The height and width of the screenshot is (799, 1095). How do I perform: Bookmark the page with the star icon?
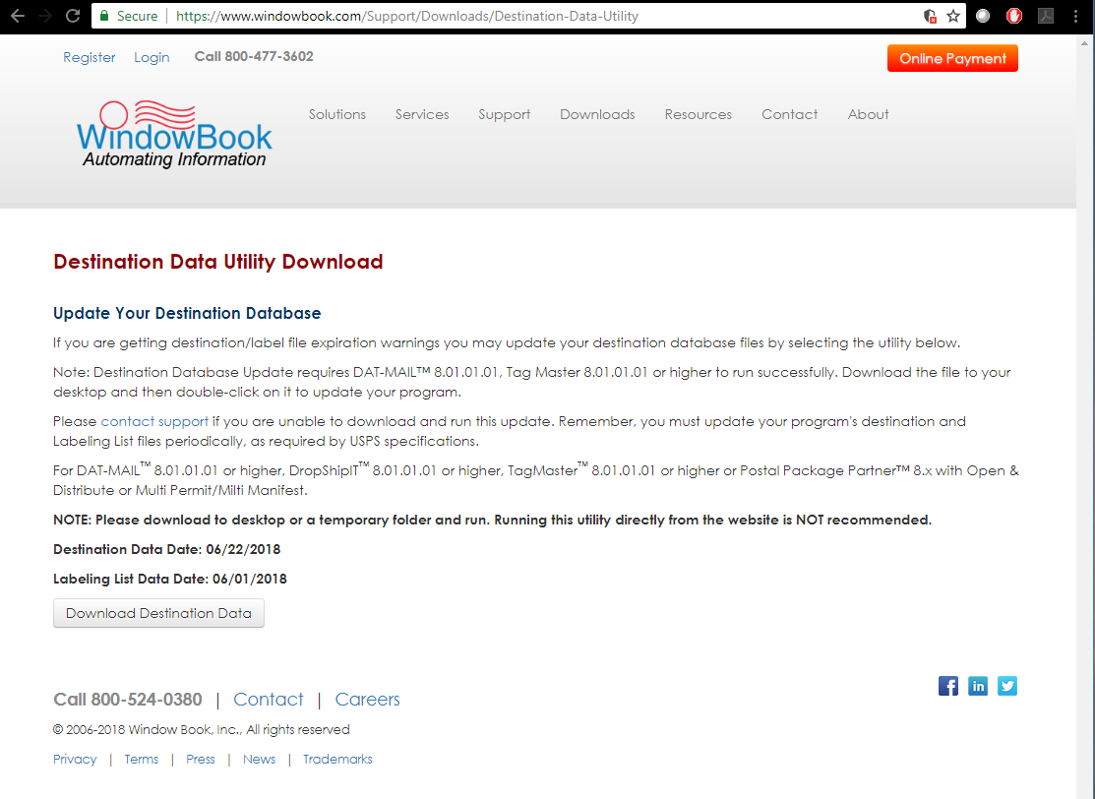953,16
